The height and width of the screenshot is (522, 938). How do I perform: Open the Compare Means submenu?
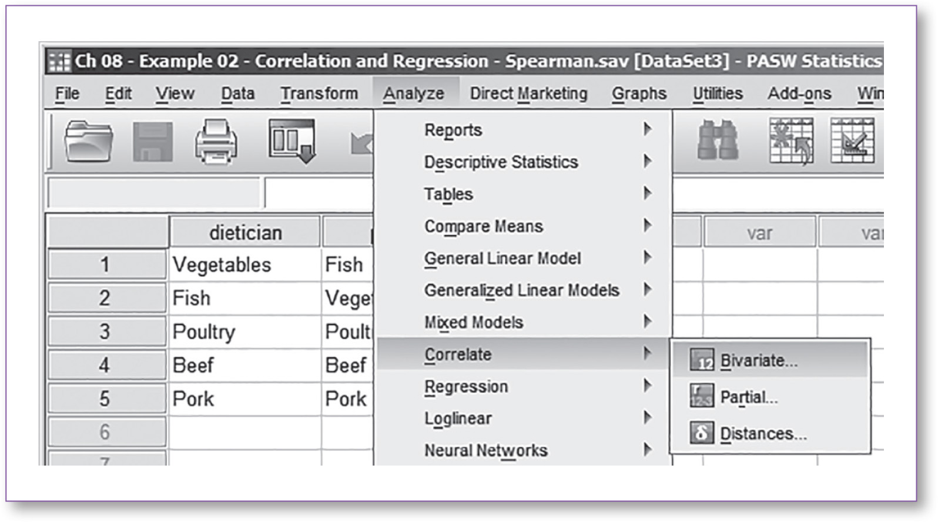point(483,226)
